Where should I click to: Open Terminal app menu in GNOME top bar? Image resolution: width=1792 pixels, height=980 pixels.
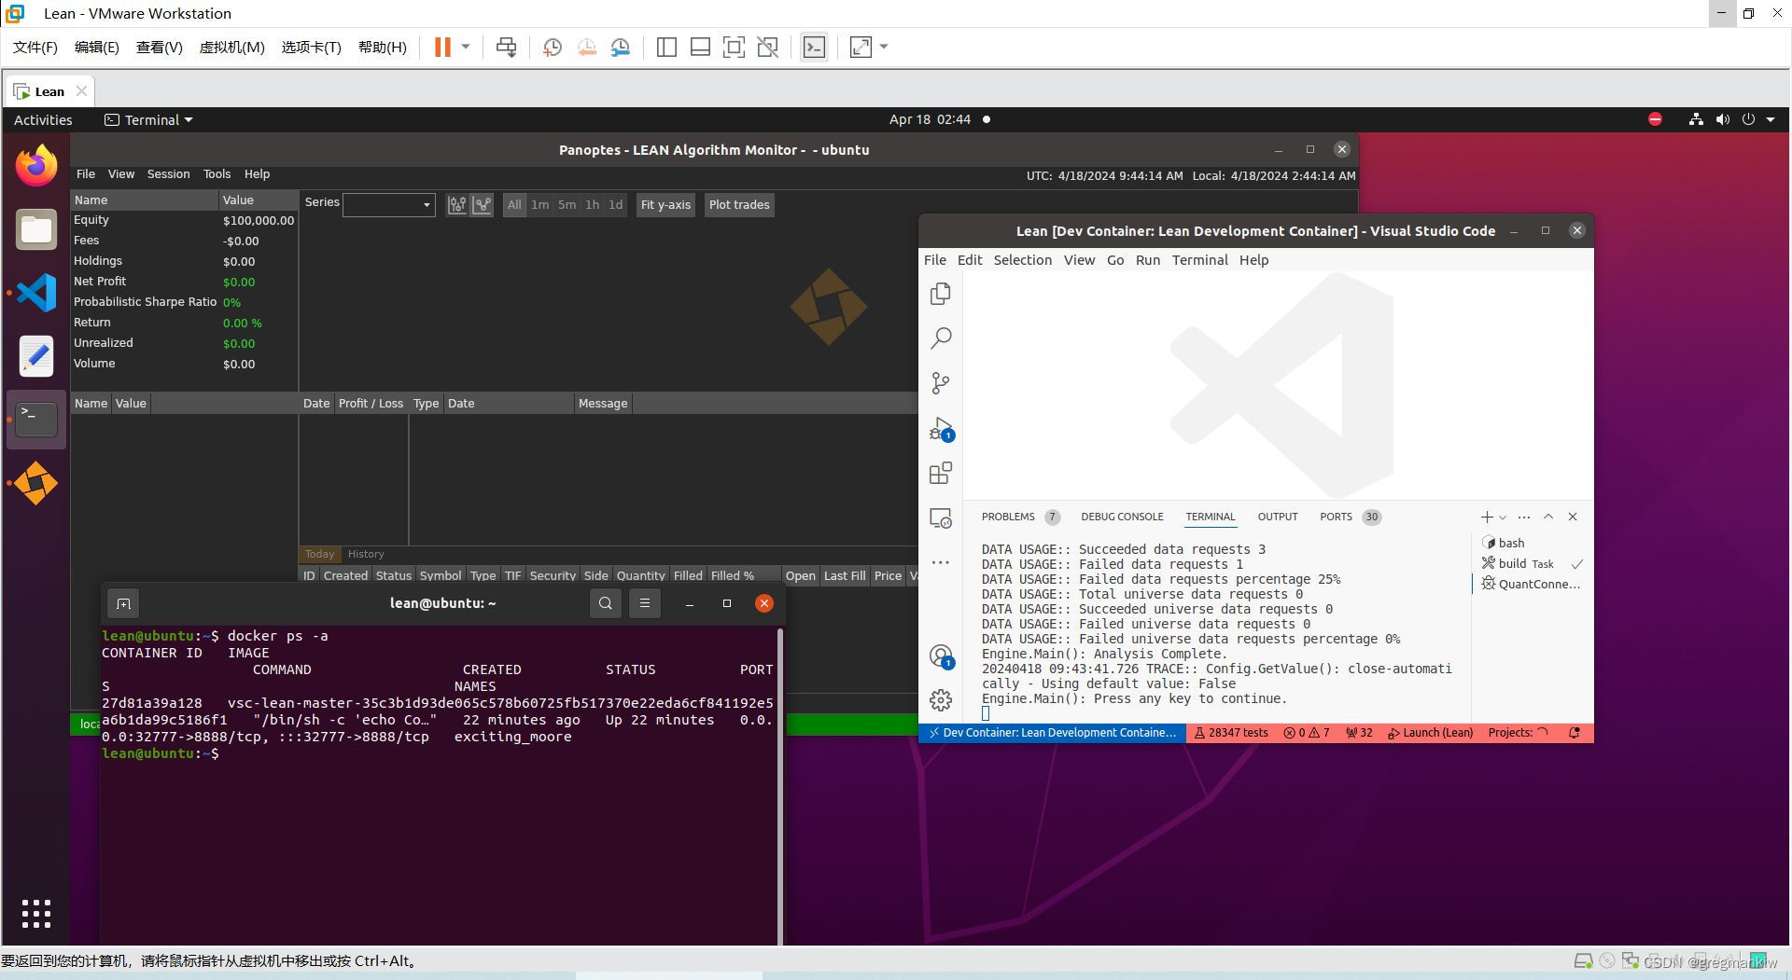coord(148,119)
